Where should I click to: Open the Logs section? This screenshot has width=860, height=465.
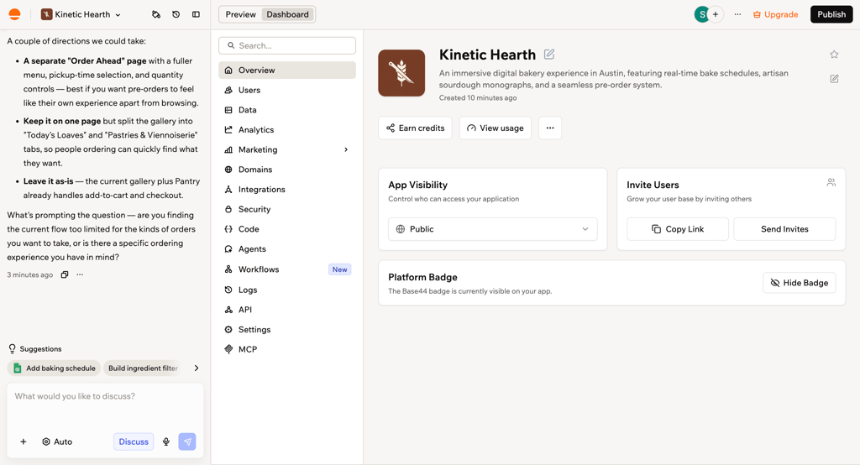pyautogui.click(x=287, y=290)
